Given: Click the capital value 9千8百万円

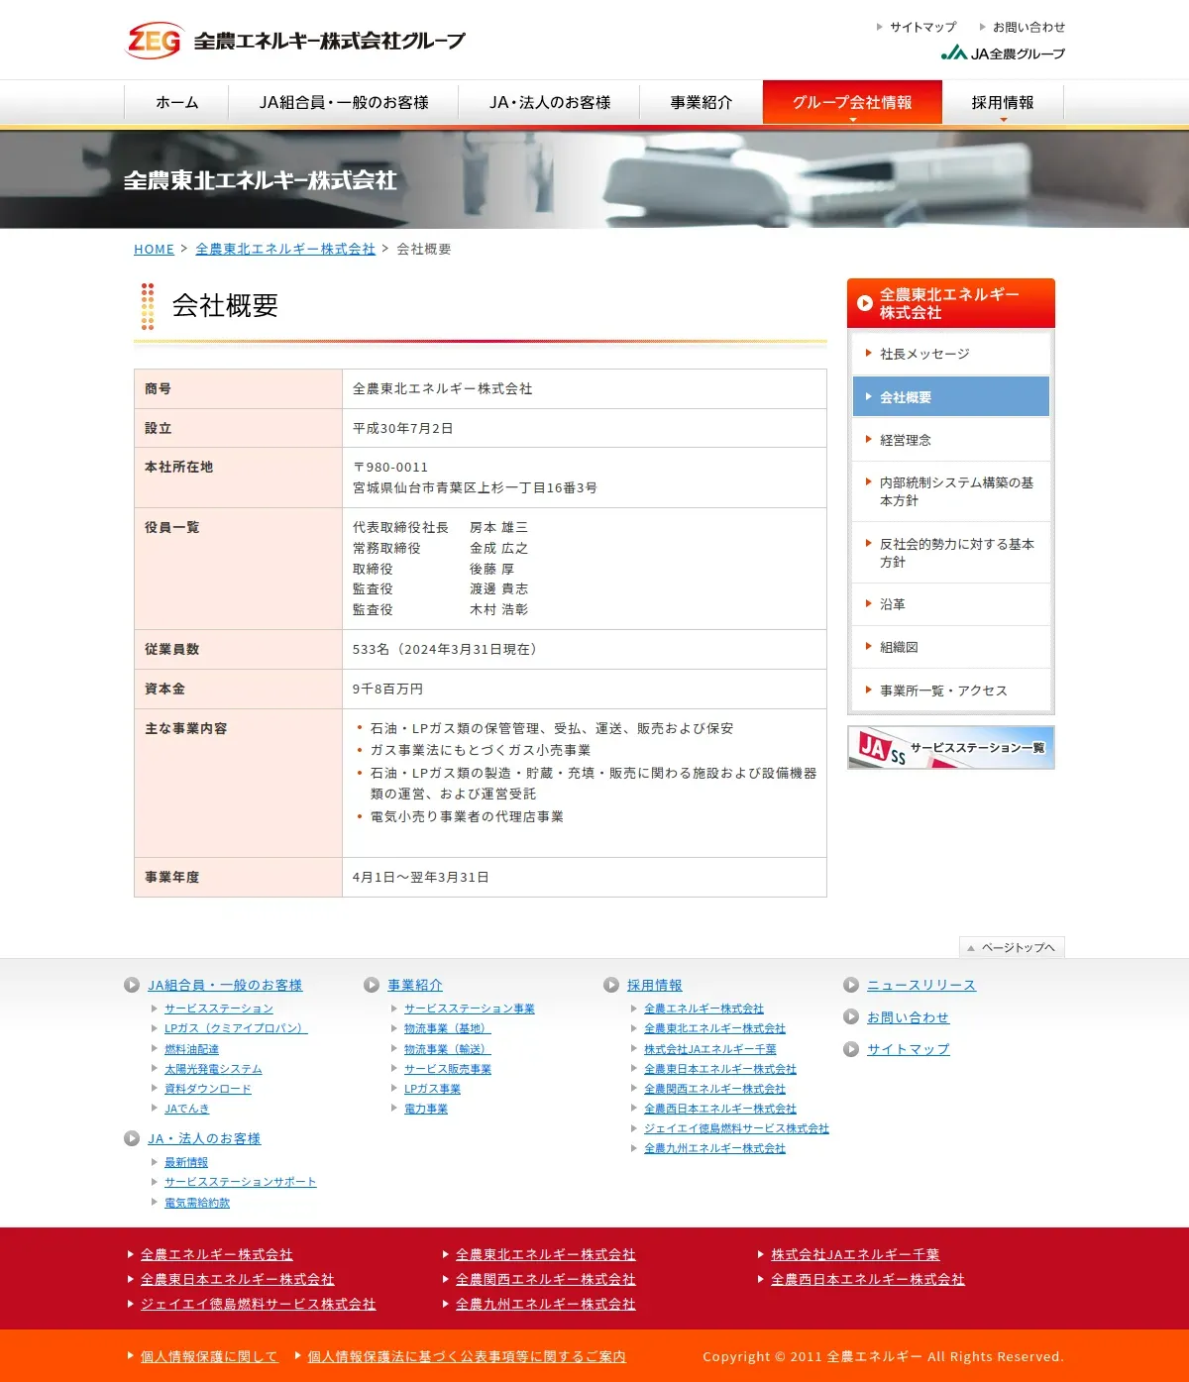Looking at the screenshot, I should pyautogui.click(x=387, y=689).
